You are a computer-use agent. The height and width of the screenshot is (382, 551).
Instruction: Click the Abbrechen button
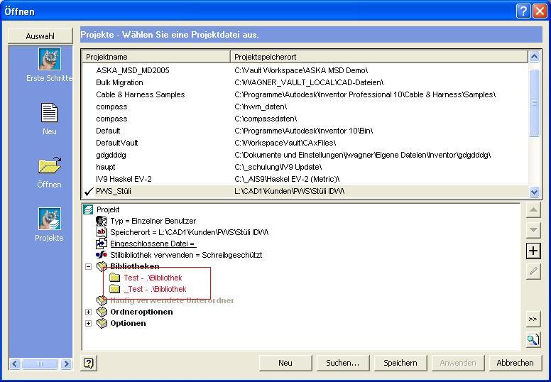515,363
